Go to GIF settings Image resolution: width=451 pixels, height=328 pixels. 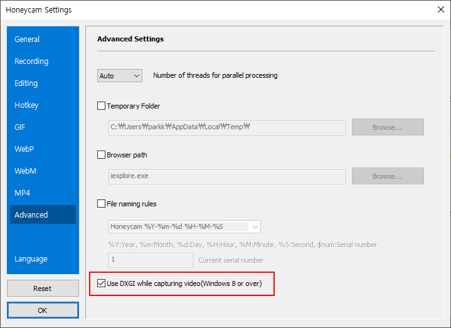21,127
